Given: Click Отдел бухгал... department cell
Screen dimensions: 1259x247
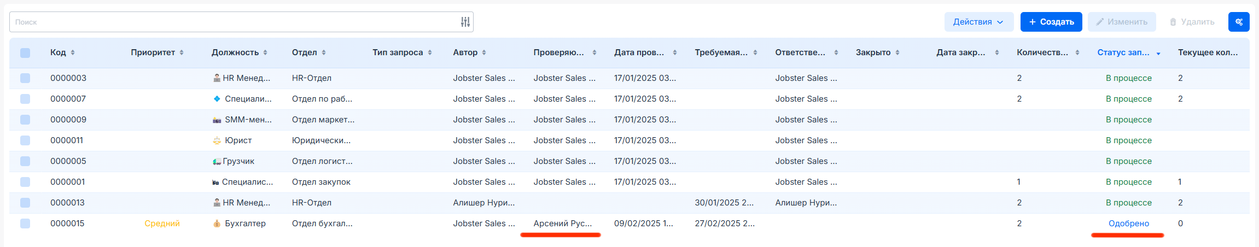Looking at the screenshot, I should click(x=322, y=224).
